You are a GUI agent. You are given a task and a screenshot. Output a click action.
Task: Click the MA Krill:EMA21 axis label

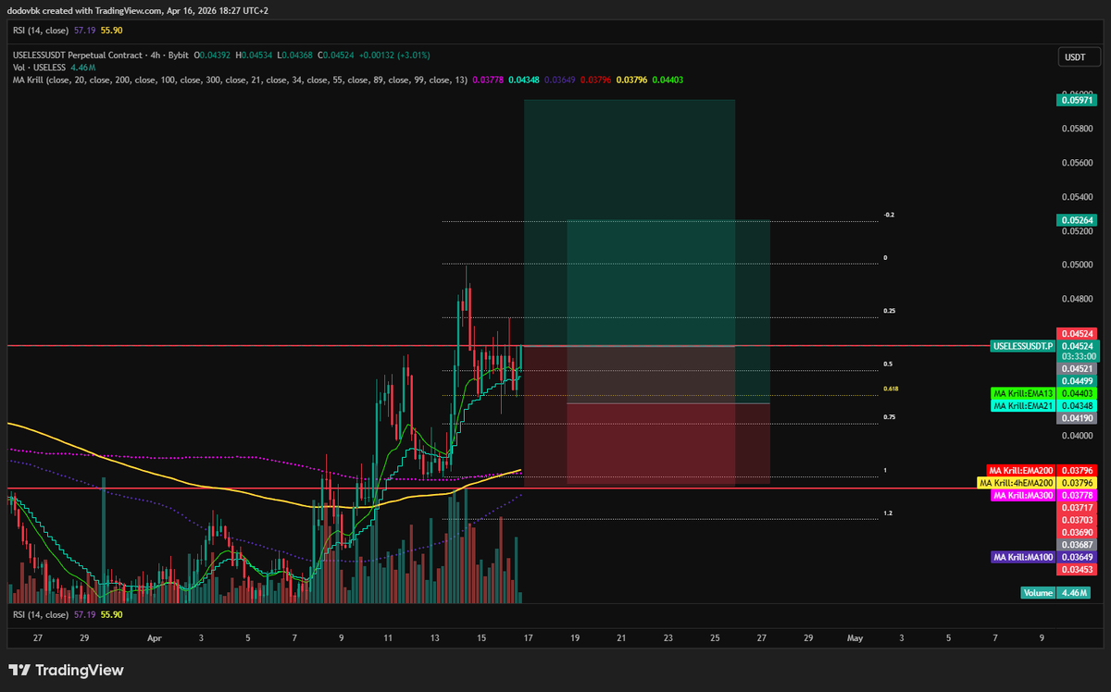(x=1023, y=405)
